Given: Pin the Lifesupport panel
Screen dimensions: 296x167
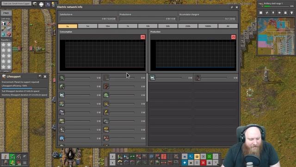Looking at the screenshot, I should click(x=40, y=77).
